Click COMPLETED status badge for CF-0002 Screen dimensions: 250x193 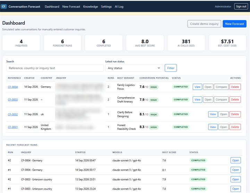pyautogui.click(x=181, y=114)
